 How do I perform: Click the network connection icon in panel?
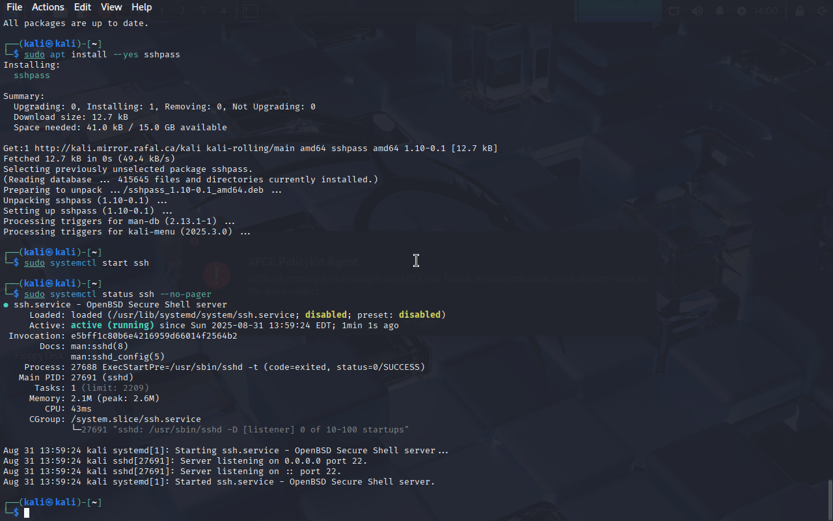(674, 11)
